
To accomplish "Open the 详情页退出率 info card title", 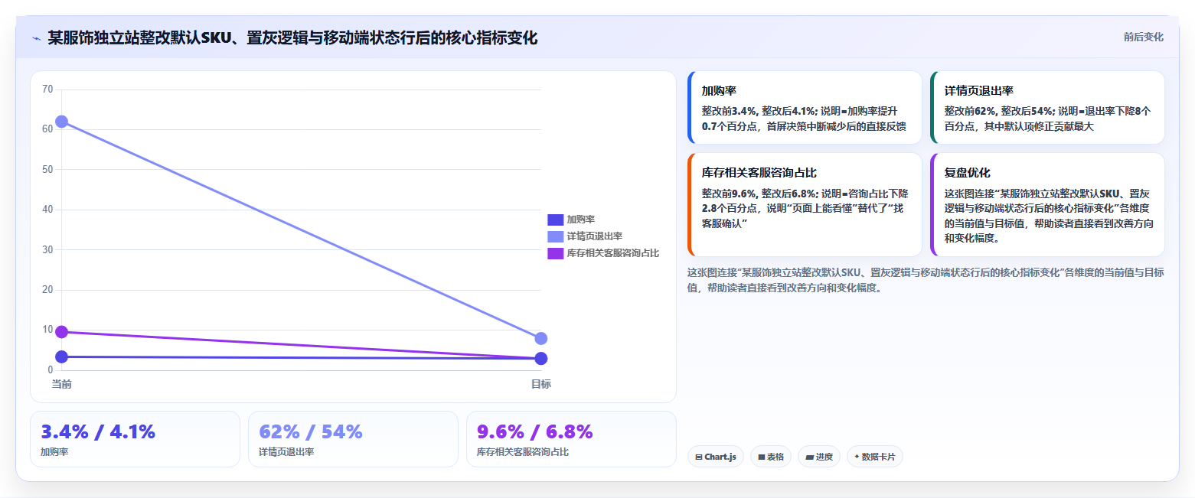I will (978, 91).
